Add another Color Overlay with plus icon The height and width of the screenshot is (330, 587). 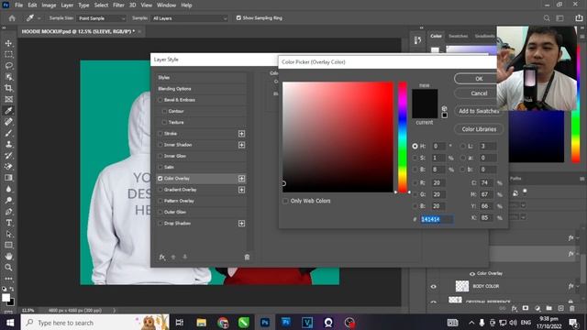(x=241, y=179)
